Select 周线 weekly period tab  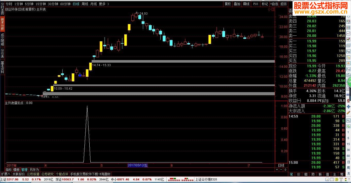(85, 4)
